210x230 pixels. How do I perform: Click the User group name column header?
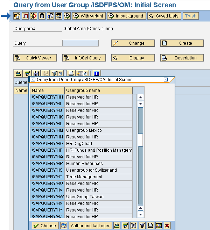point(98,91)
